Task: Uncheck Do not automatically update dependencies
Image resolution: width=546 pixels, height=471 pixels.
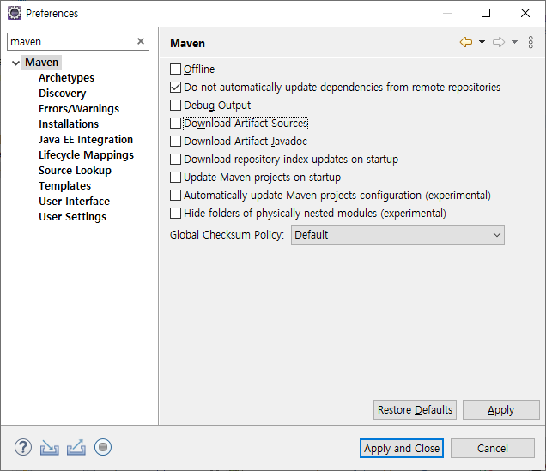Action: click(175, 87)
